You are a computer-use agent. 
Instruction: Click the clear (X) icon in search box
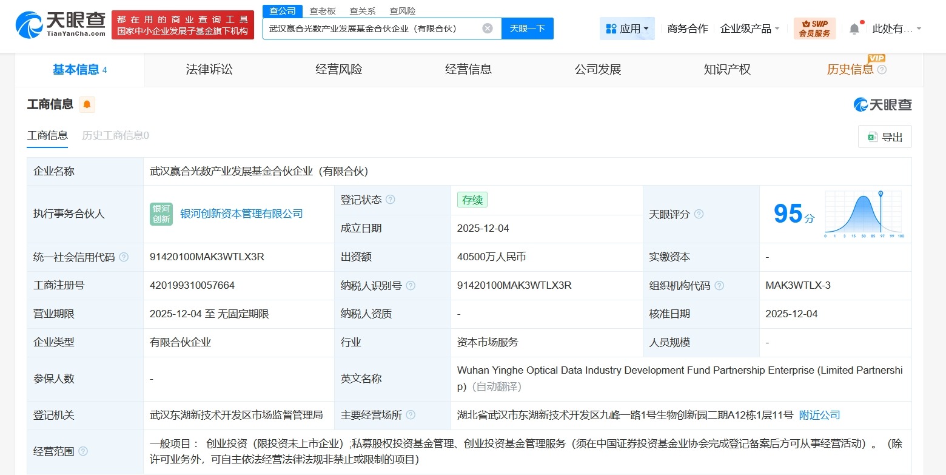click(487, 29)
